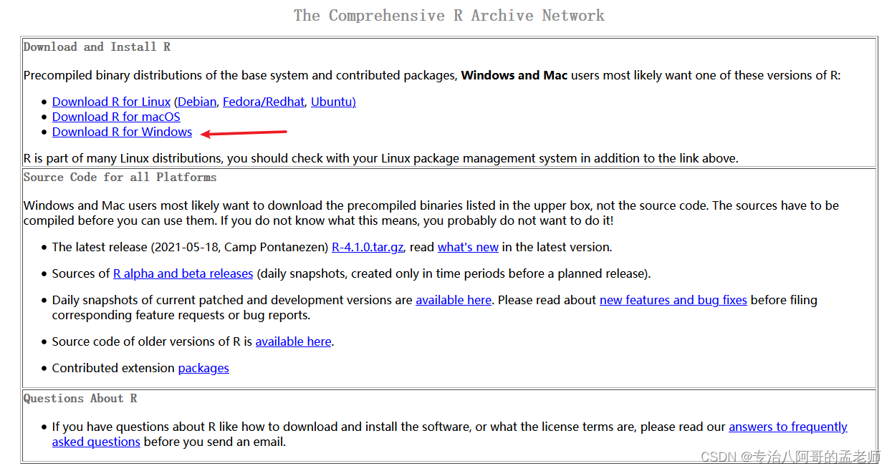Click the Download and Install R heading
892x471 pixels.
[97, 47]
